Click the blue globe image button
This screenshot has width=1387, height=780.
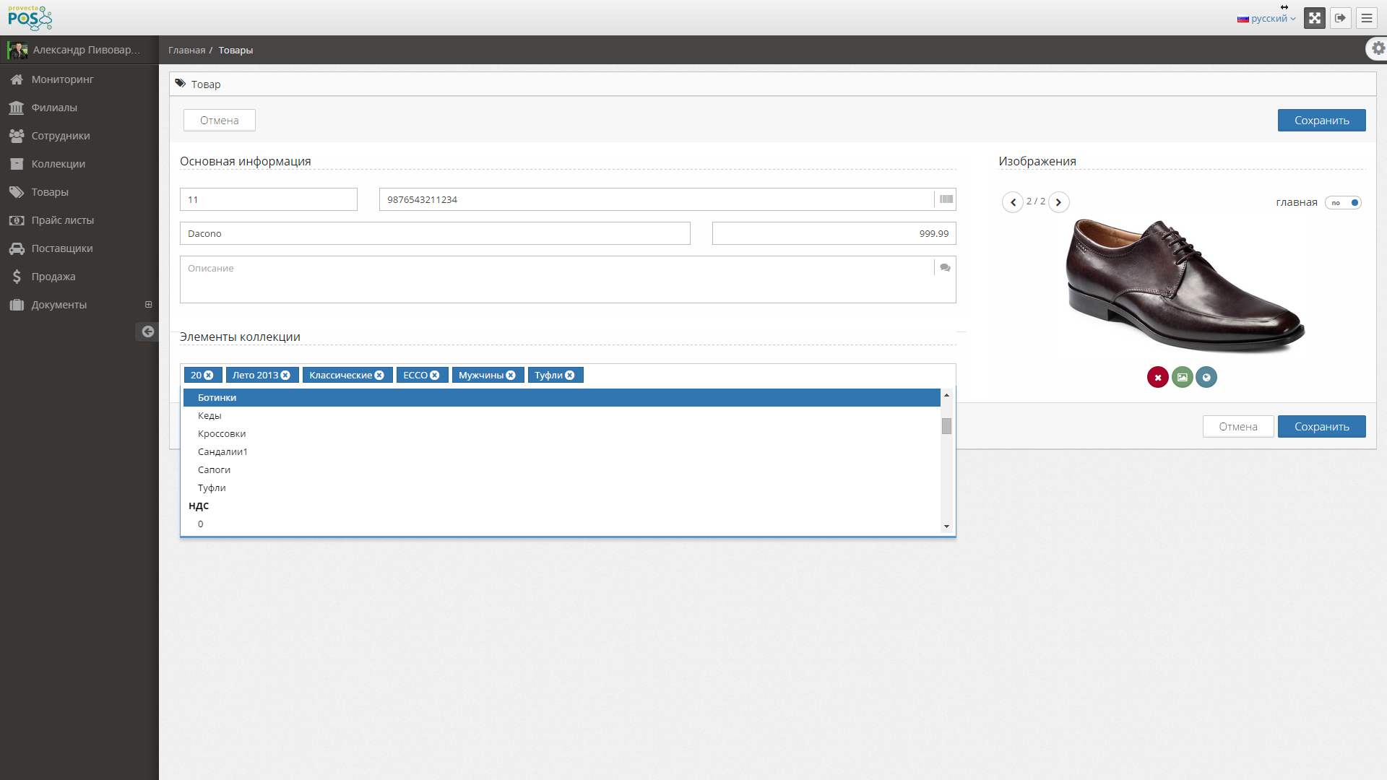point(1206,377)
